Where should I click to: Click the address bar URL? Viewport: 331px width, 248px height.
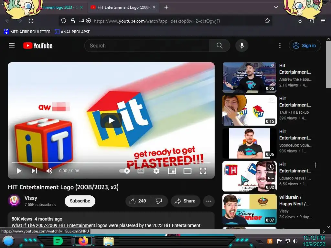coord(157,21)
